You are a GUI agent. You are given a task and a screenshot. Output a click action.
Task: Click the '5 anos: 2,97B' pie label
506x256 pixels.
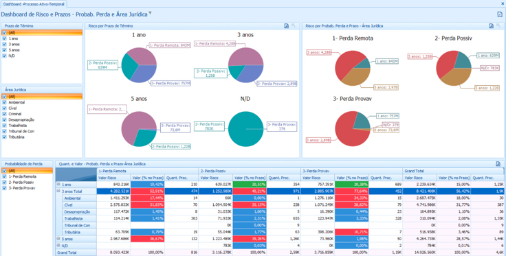click(x=386, y=87)
